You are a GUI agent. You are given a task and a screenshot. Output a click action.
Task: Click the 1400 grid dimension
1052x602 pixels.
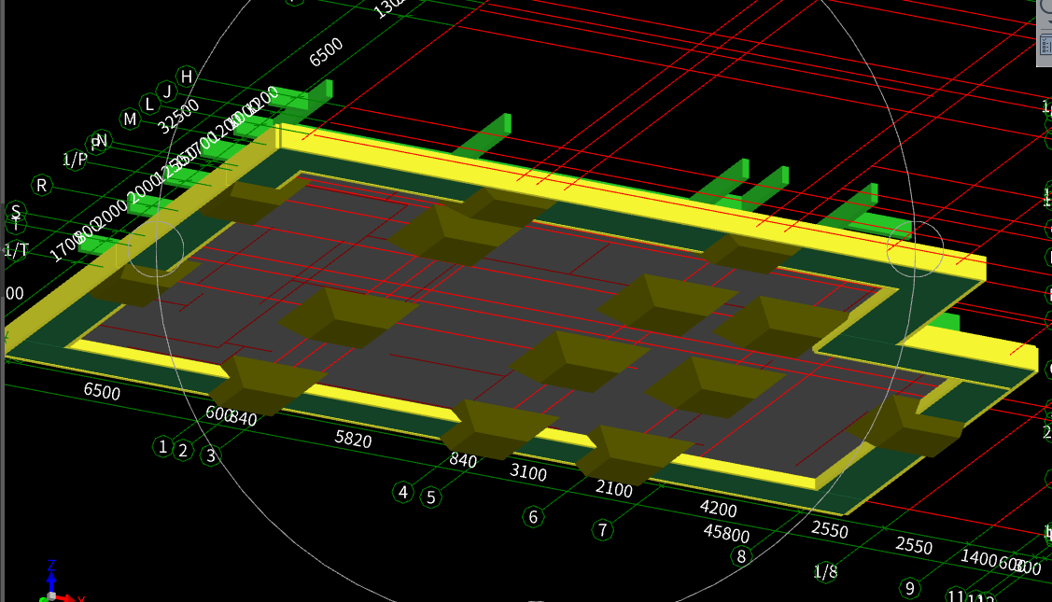click(978, 558)
